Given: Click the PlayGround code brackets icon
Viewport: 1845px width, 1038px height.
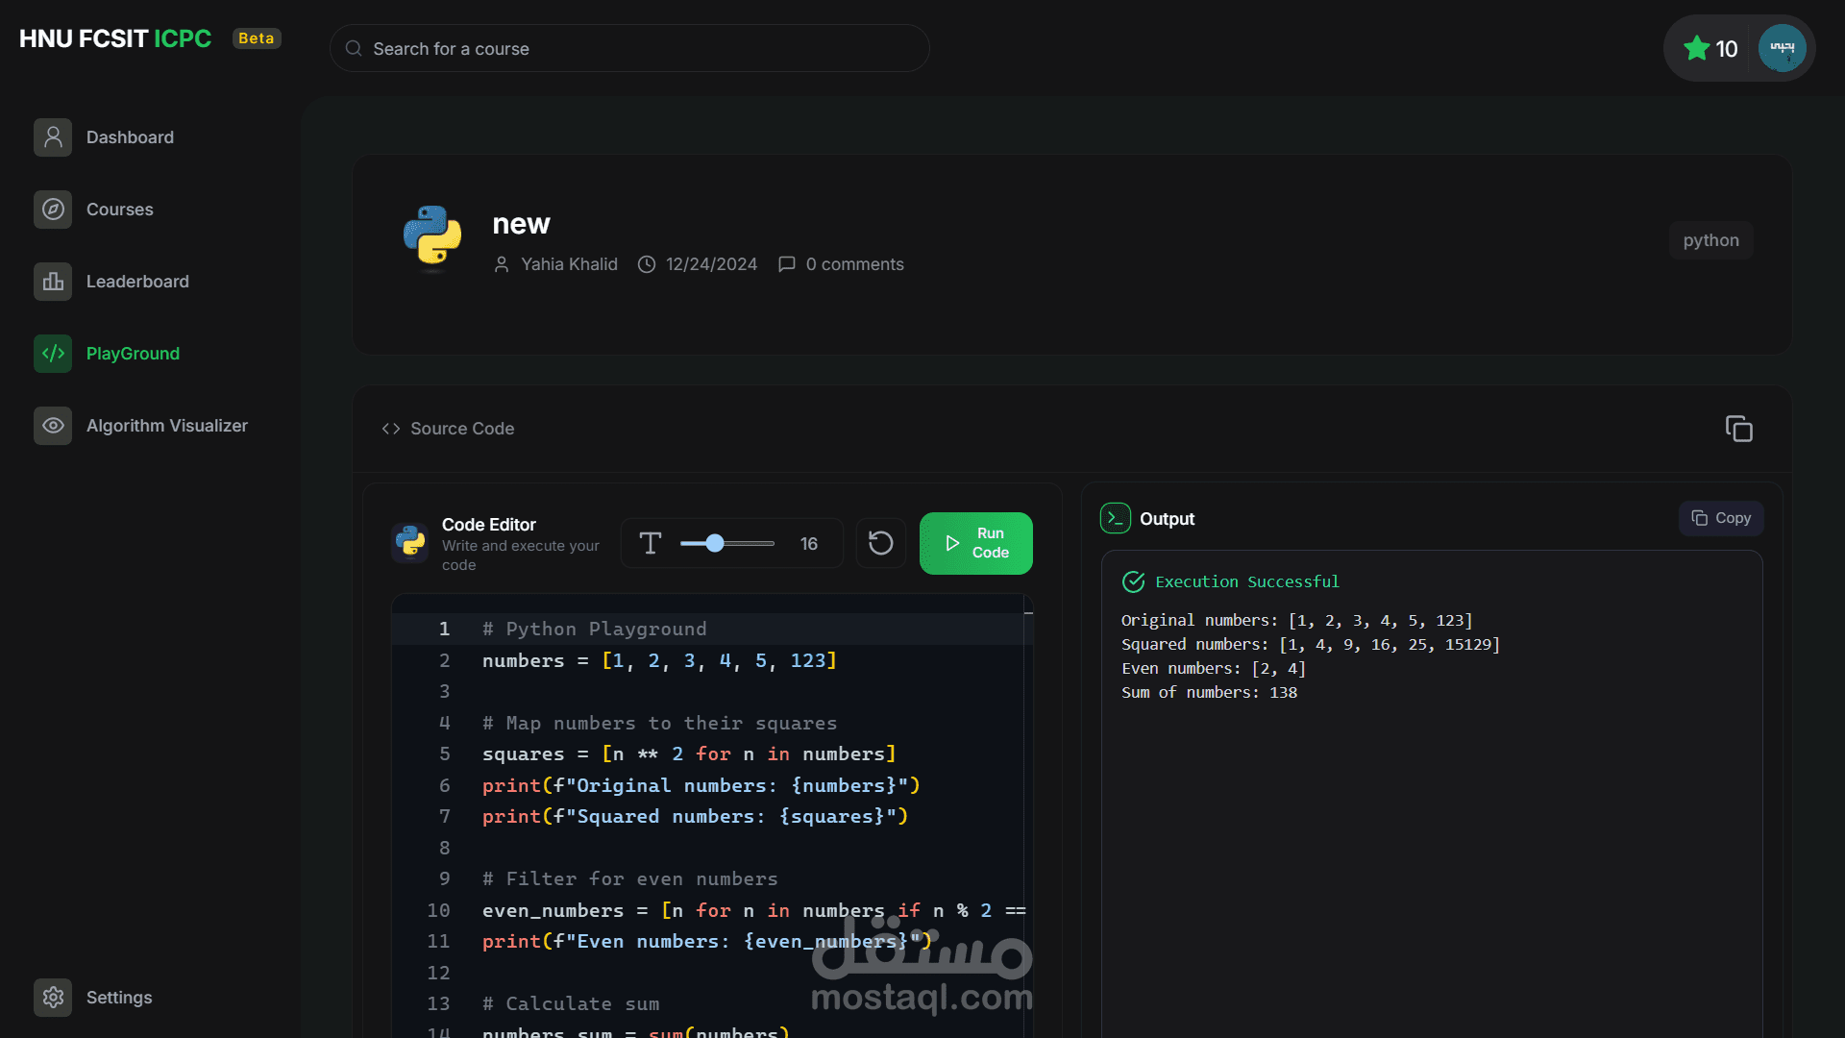Looking at the screenshot, I should [x=53, y=354].
